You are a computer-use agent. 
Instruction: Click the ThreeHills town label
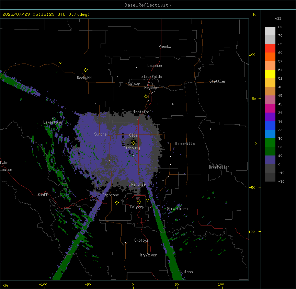click(x=184, y=143)
